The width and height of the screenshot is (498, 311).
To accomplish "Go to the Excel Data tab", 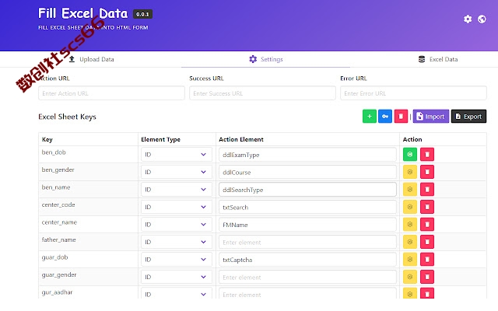I will (438, 59).
